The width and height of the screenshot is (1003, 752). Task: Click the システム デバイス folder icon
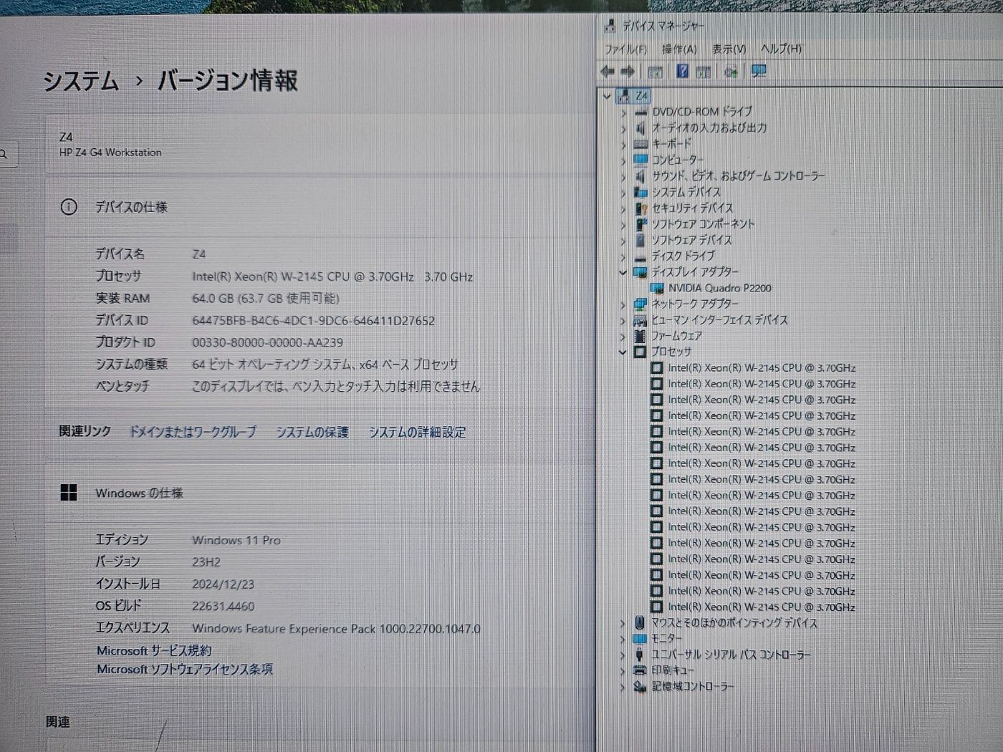pos(640,192)
